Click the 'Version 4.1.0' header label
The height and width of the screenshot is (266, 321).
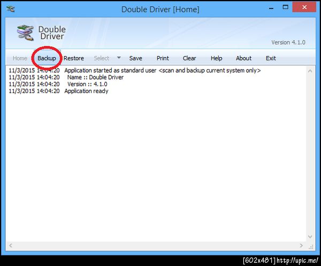(x=288, y=42)
